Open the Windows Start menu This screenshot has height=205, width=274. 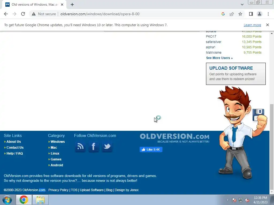7,200
